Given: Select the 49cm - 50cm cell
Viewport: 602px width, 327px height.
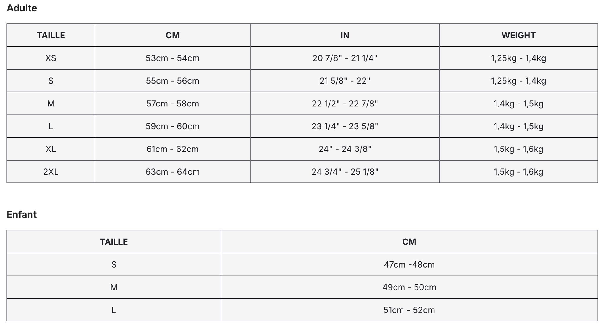Looking at the screenshot, I should click(409, 287).
